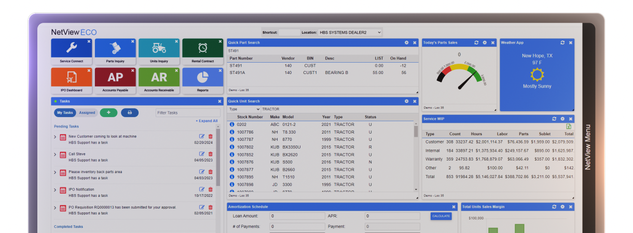The image size is (633, 233).
Task: Open Total Units Sales Margin settings gear
Action: (x=562, y=207)
